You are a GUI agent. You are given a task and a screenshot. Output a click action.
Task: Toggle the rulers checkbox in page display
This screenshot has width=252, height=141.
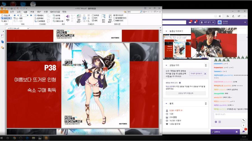pyautogui.click(x=93, y=18)
